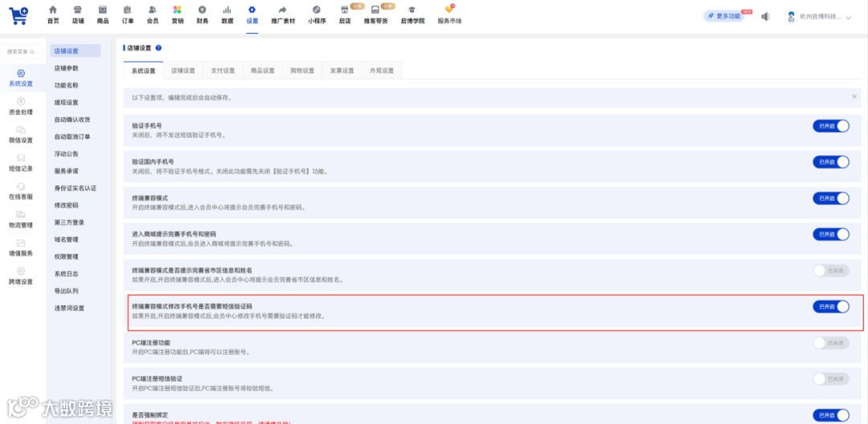This screenshot has width=868, height=424.
Task: Open 推客带货 section
Action: 375,15
